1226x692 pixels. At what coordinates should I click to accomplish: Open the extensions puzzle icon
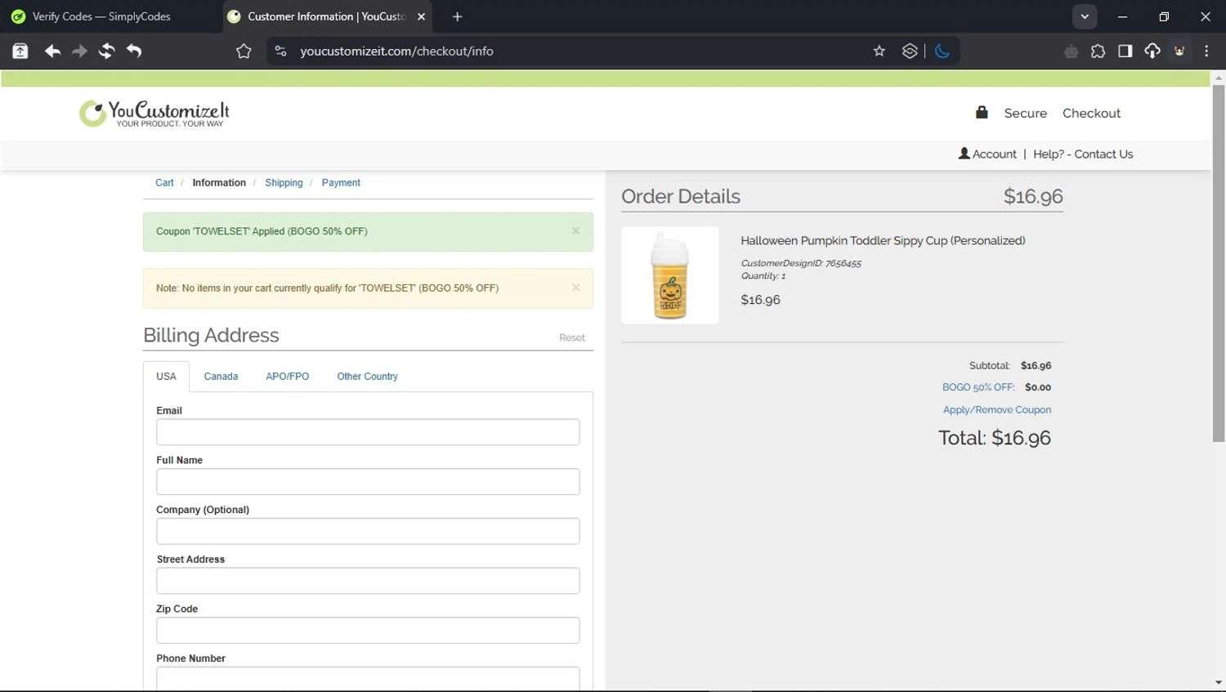point(1098,51)
